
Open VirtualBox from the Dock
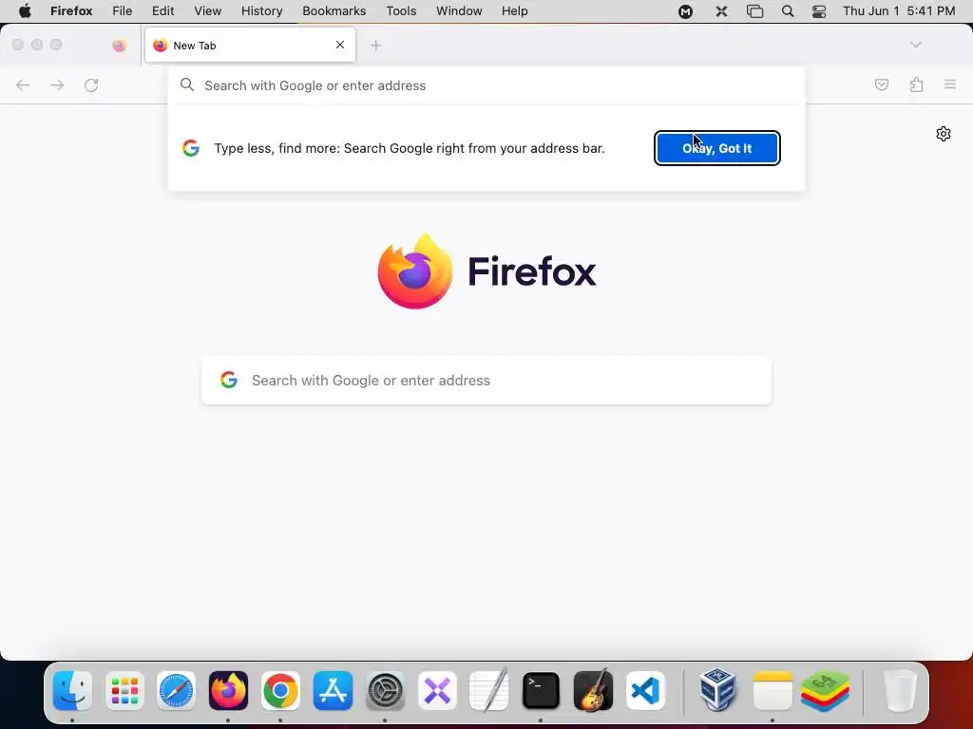coord(717,690)
